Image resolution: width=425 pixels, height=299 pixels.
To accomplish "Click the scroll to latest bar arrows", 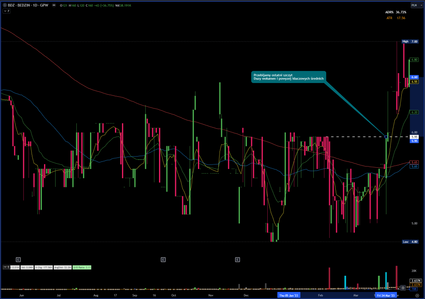I will [x=403, y=287].
